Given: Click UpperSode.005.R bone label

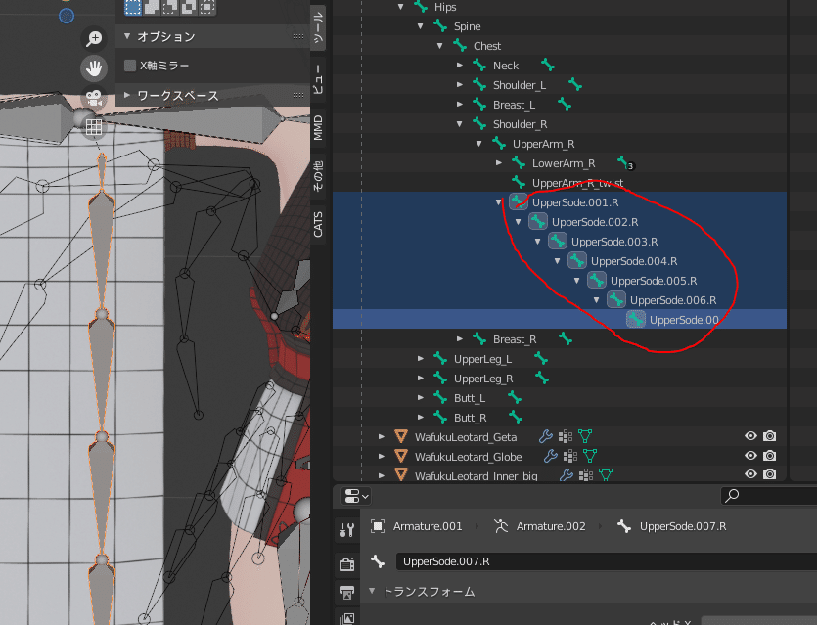Looking at the screenshot, I should pyautogui.click(x=654, y=281).
